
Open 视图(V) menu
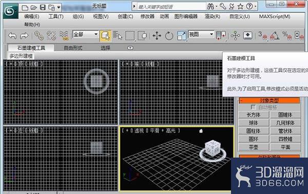[101, 16]
